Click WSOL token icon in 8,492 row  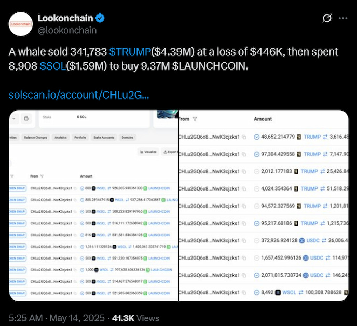[278, 292]
